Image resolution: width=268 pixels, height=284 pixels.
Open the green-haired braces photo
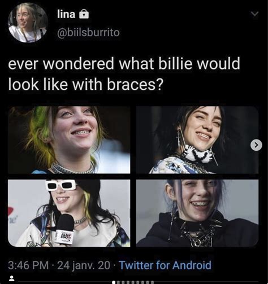click(x=69, y=140)
